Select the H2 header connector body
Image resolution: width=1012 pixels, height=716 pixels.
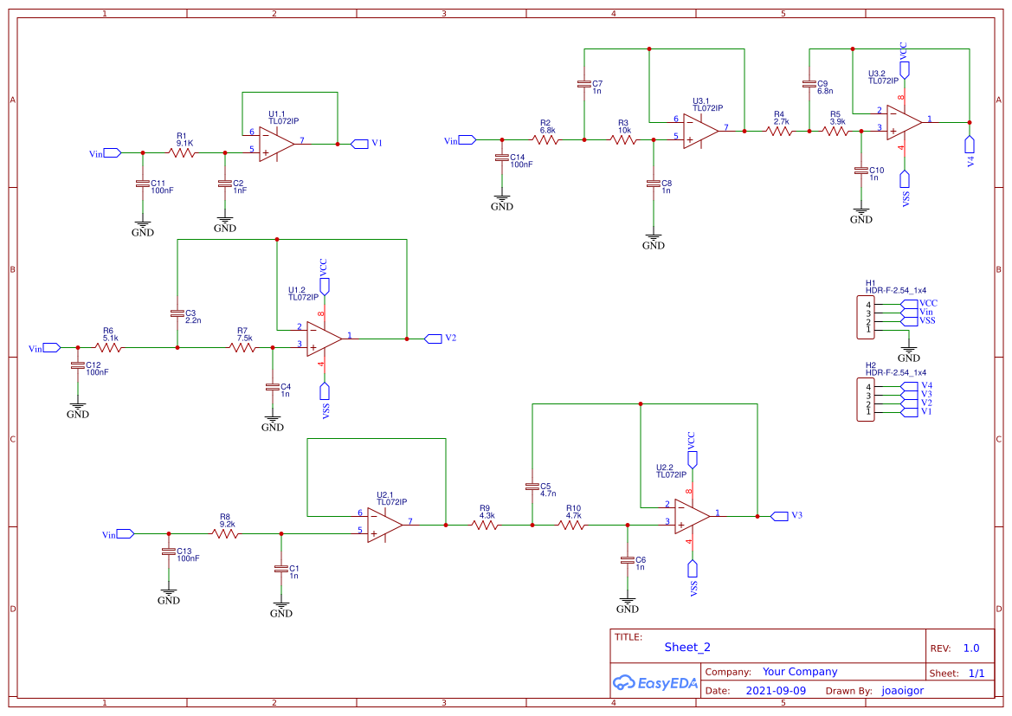coord(866,400)
